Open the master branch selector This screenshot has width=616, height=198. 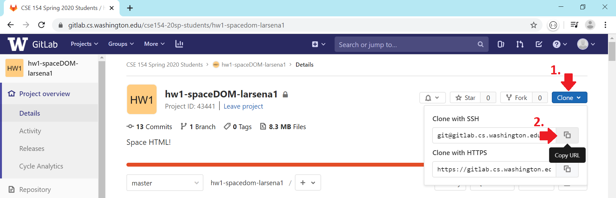tap(165, 183)
